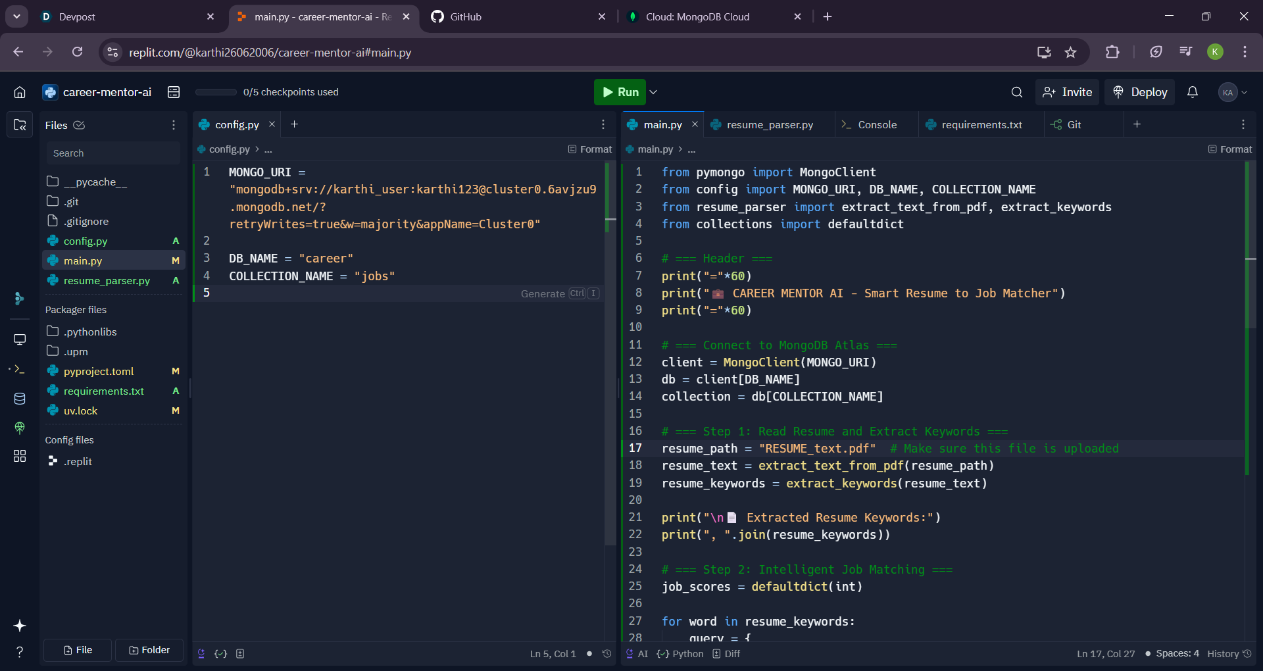1263x671 pixels.
Task: Close the config.py editor tab
Action: (272, 124)
